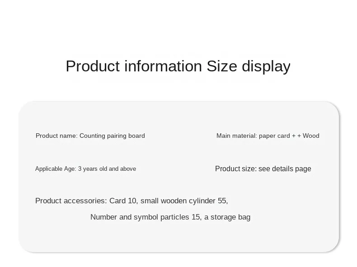Click the "Product accessories" label
Screen dimensions: 357x267
71,201
